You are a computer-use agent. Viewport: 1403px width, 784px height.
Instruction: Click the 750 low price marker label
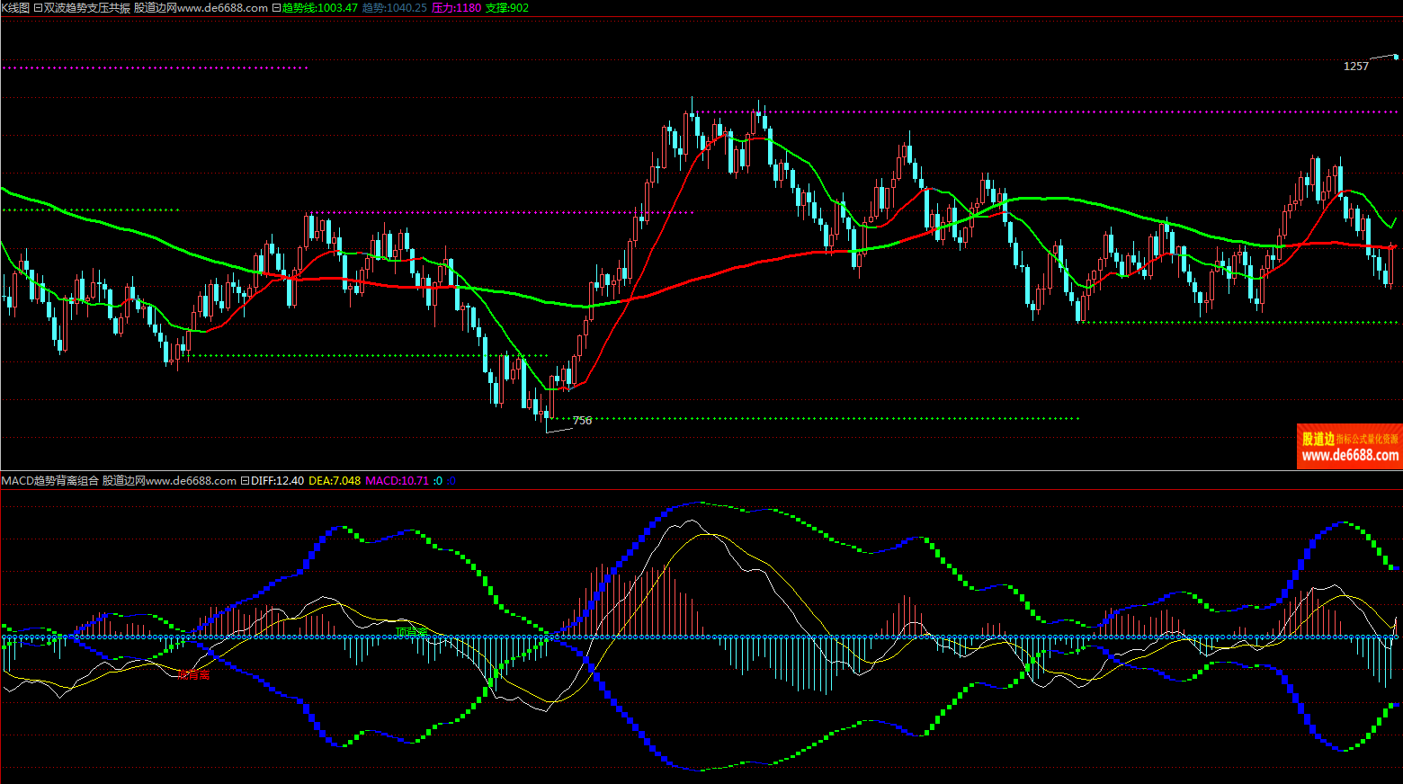pyautogui.click(x=583, y=421)
